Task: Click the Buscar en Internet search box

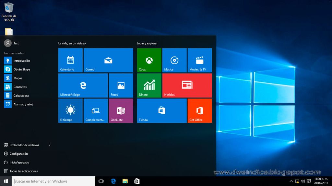Action: (53, 181)
